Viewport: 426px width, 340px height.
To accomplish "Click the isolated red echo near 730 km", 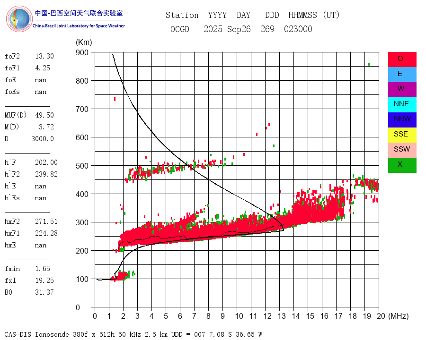I will pyautogui.click(x=115, y=99).
